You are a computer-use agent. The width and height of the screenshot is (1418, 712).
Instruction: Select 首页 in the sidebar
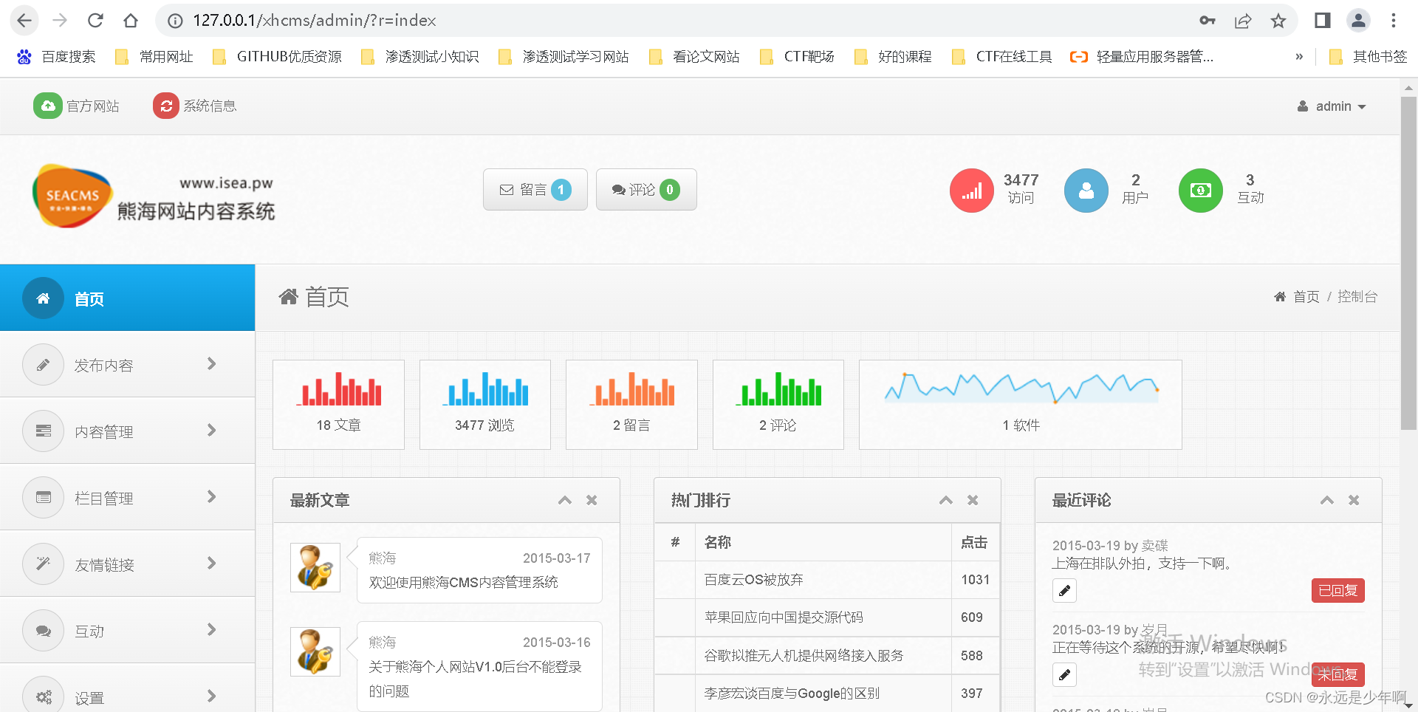pyautogui.click(x=127, y=298)
